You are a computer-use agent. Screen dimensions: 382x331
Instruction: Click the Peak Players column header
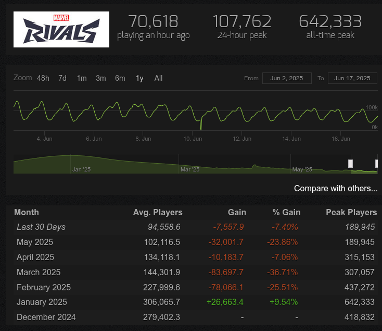pos(351,213)
